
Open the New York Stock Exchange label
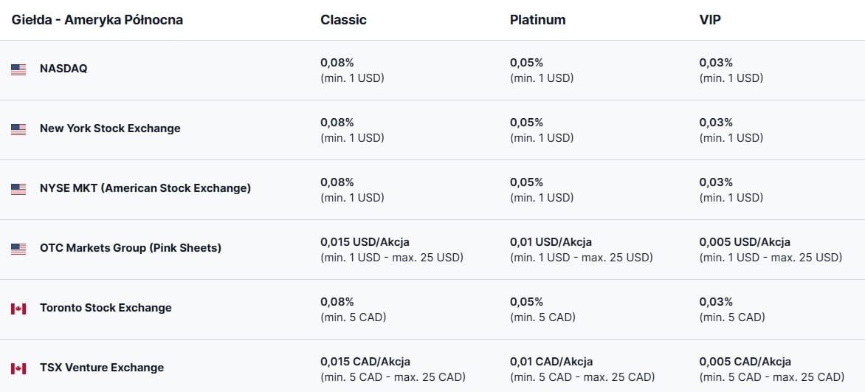(x=110, y=128)
